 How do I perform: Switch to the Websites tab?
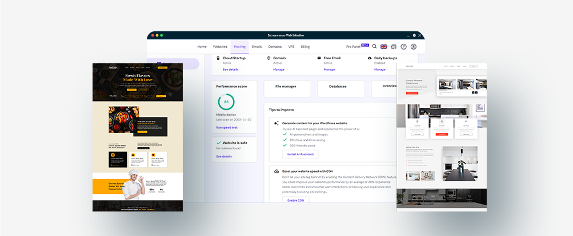click(220, 47)
